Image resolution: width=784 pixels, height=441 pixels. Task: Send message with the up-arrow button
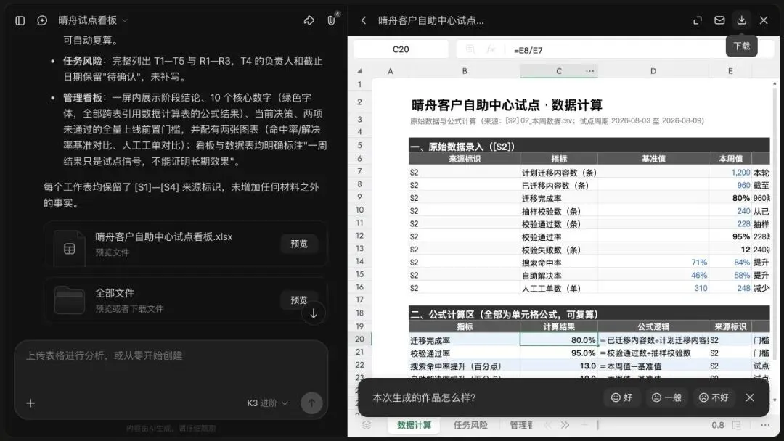click(311, 403)
